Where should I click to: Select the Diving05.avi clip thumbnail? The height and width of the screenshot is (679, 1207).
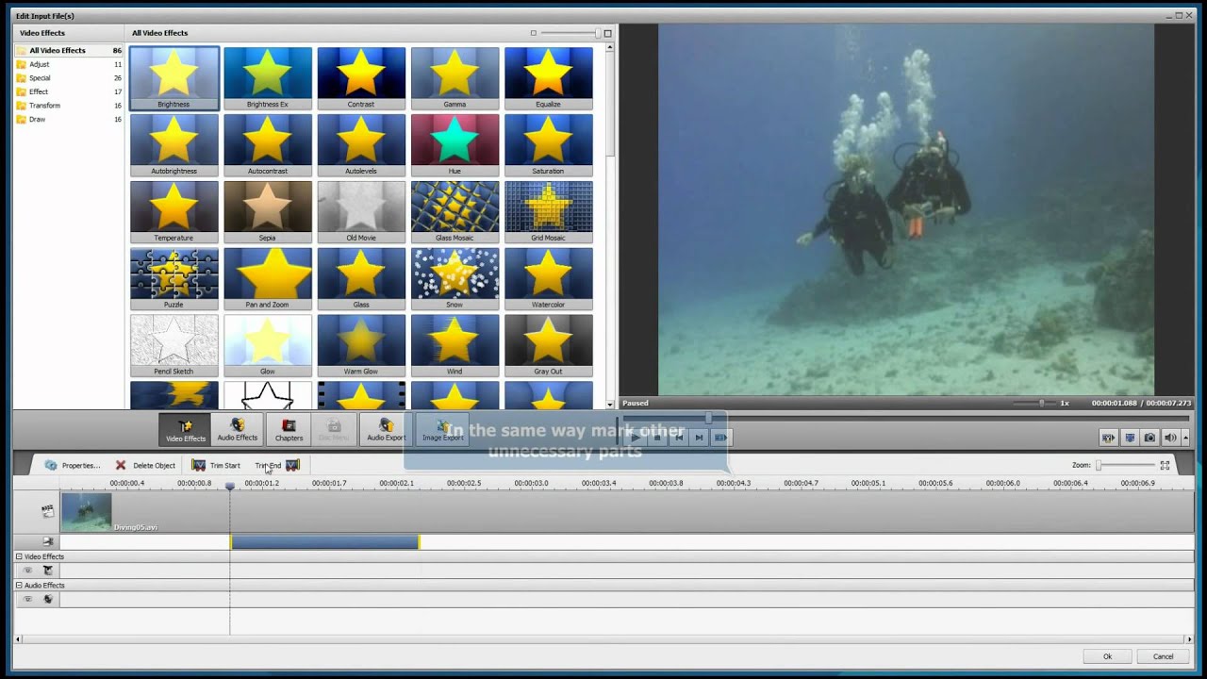(86, 512)
